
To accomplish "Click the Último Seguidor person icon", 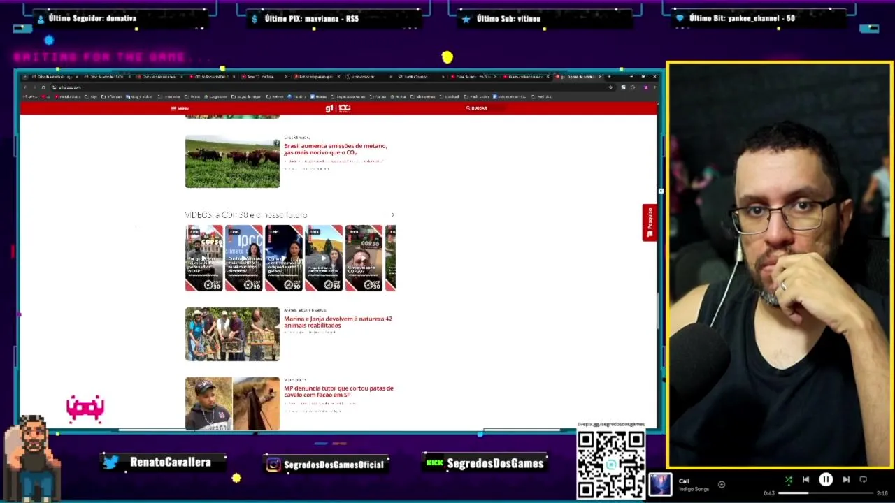I will 41,19.
